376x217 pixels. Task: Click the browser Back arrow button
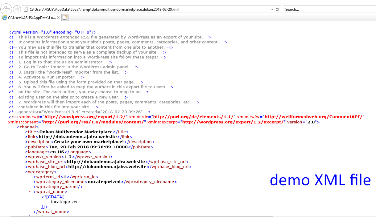6,9
